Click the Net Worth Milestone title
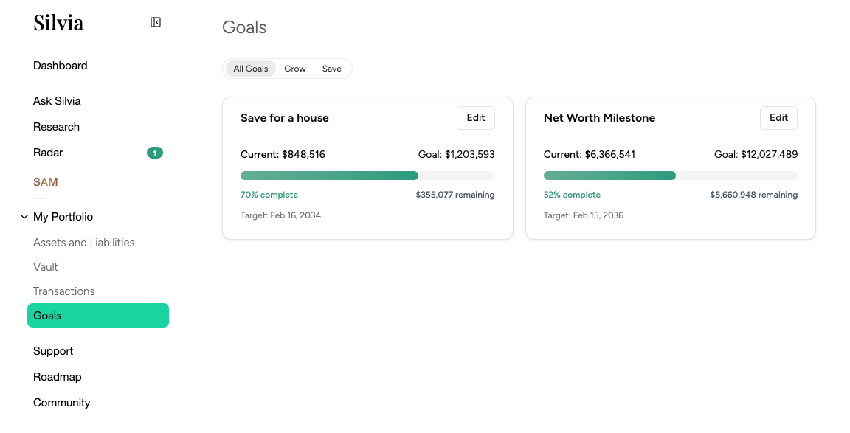850x433 pixels. pos(600,118)
